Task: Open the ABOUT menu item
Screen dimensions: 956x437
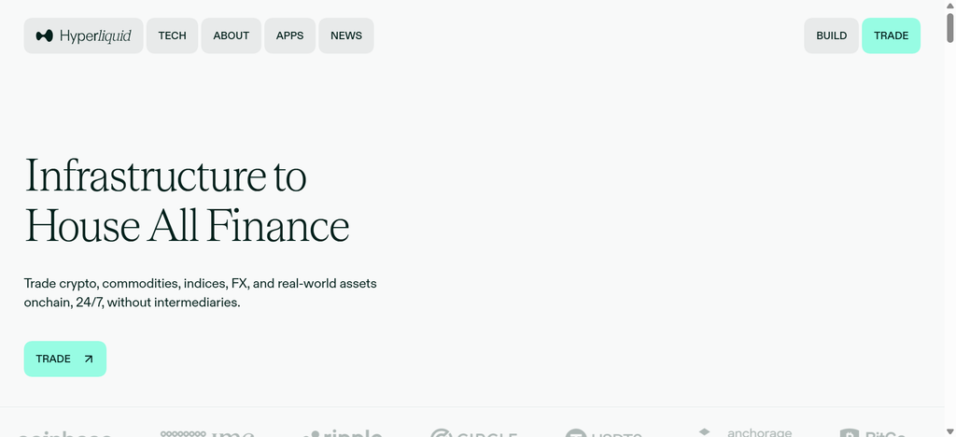Action: click(232, 35)
